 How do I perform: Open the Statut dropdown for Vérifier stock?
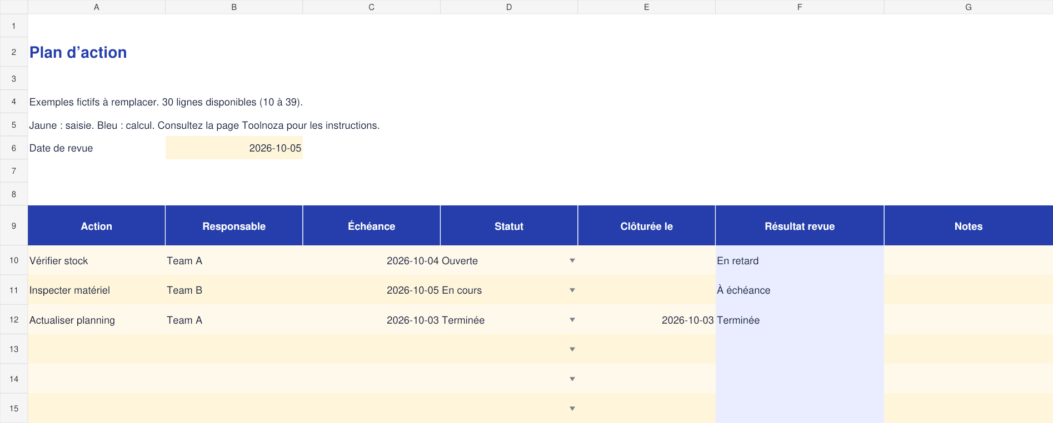pos(572,261)
